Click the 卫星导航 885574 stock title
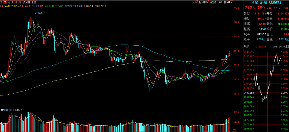 point(266,2)
